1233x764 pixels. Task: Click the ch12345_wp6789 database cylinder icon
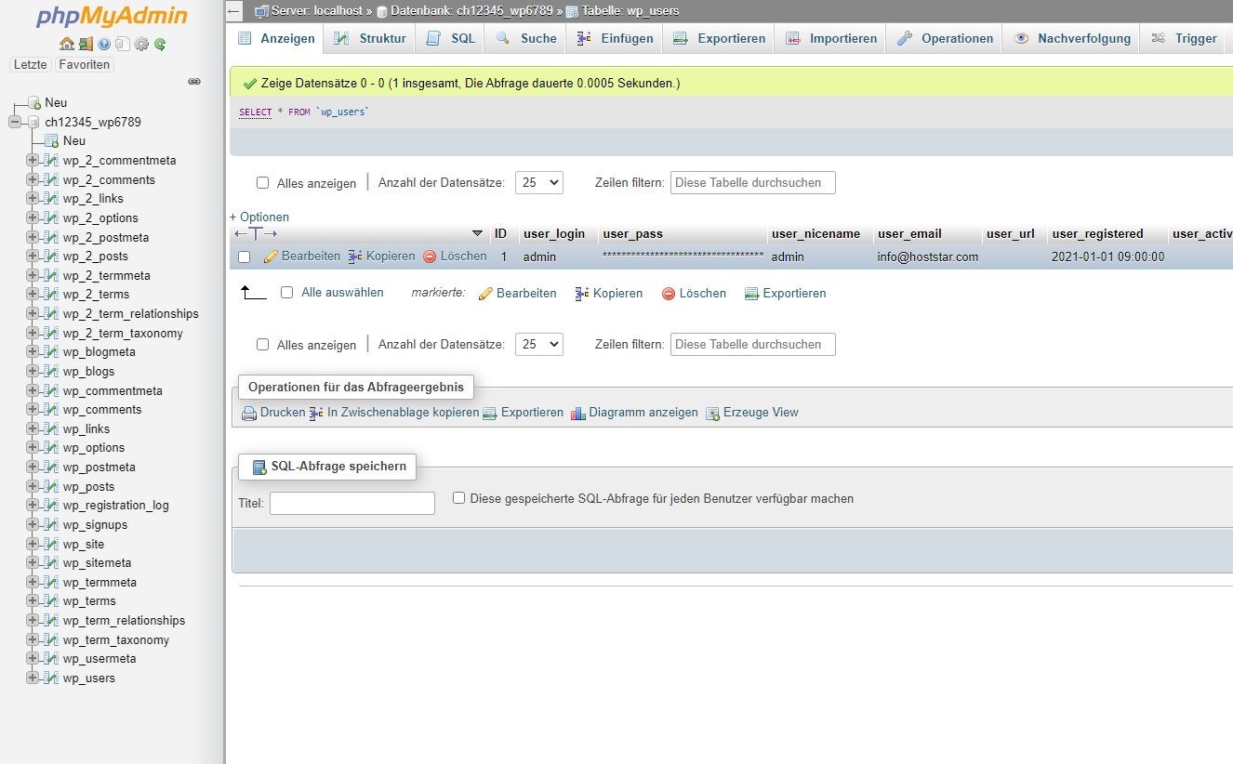coord(33,122)
